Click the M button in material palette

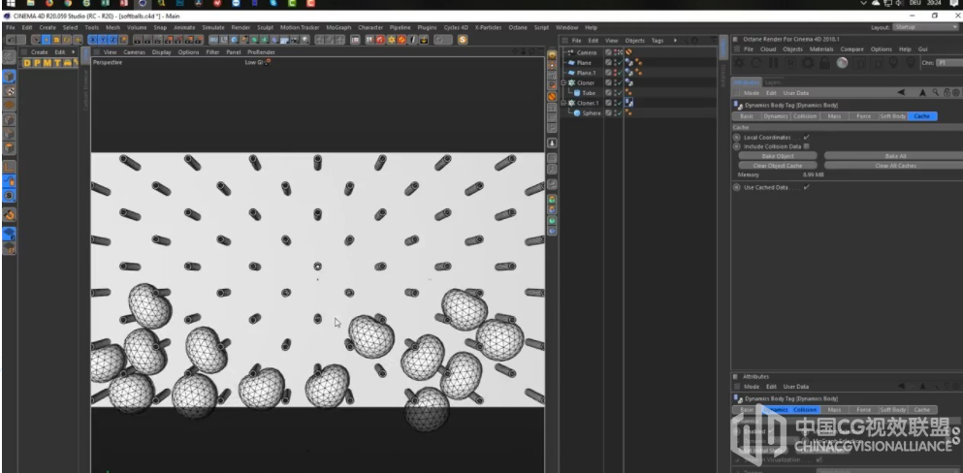pos(47,63)
